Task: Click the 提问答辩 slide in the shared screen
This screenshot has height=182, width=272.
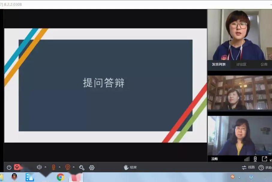Action: [x=106, y=85]
